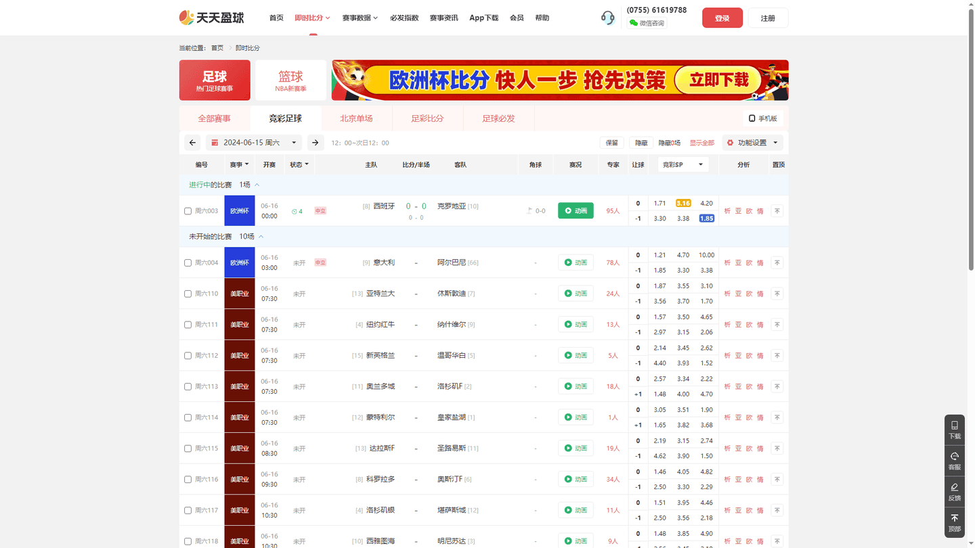Click the 保留 button
975x548 pixels.
coord(612,143)
